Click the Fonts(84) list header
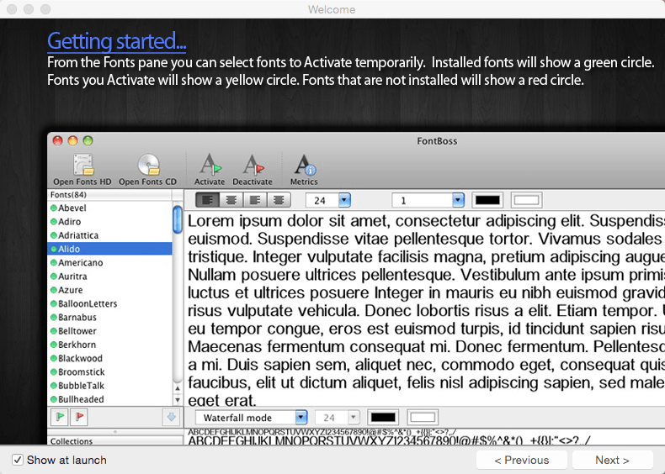665x474 pixels. click(109, 194)
